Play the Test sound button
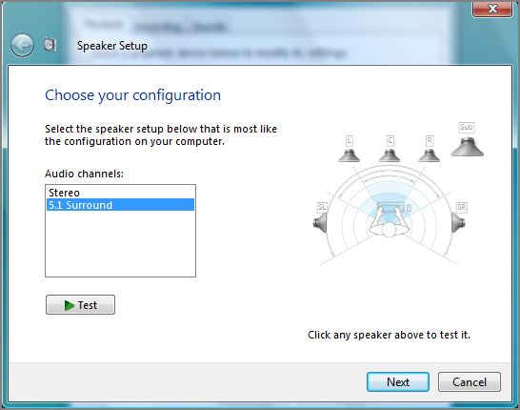The image size is (520, 410). 81,305
